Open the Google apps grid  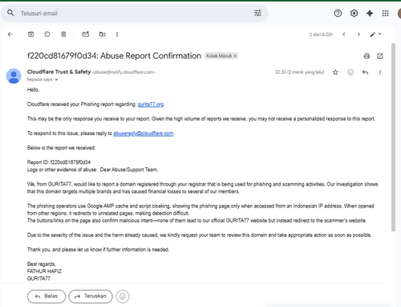(385, 13)
